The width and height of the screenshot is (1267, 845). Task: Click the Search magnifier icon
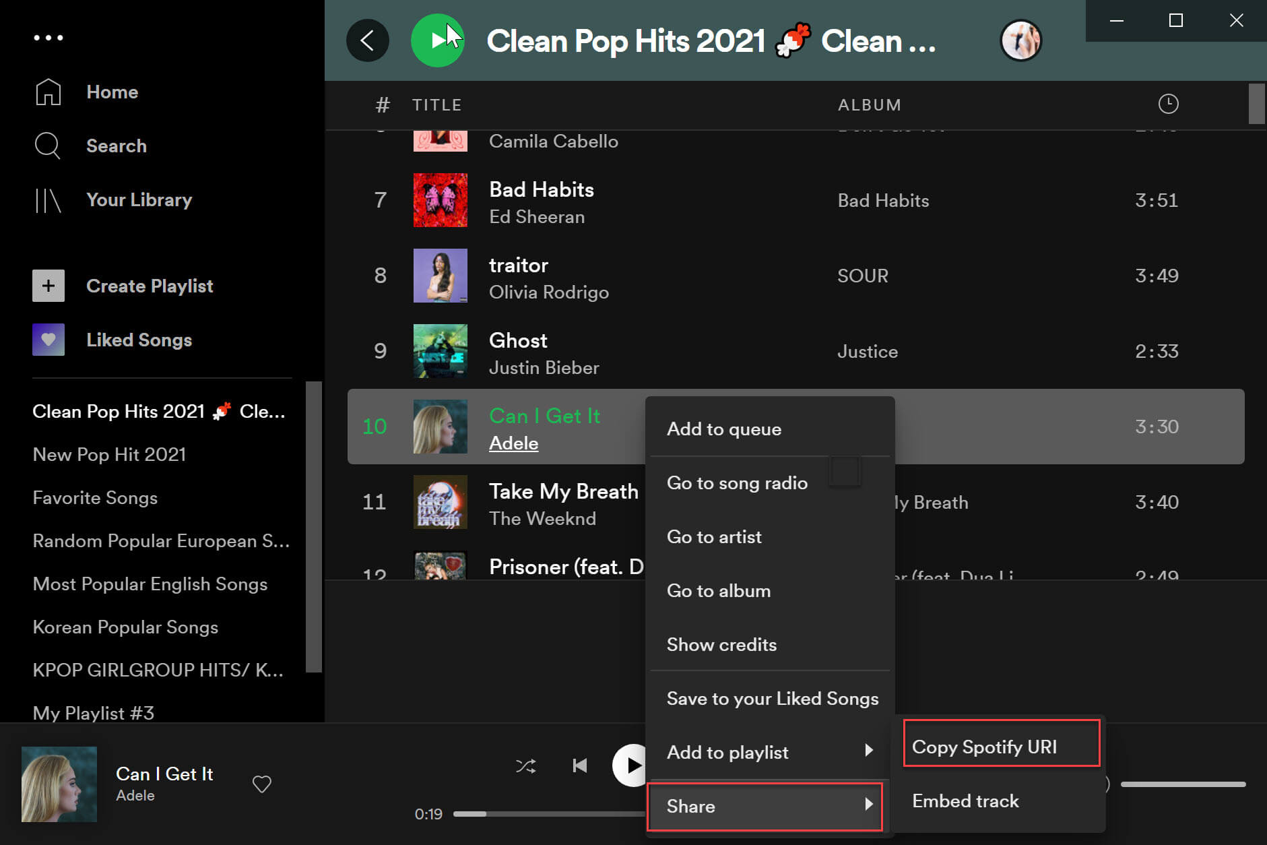pos(48,146)
